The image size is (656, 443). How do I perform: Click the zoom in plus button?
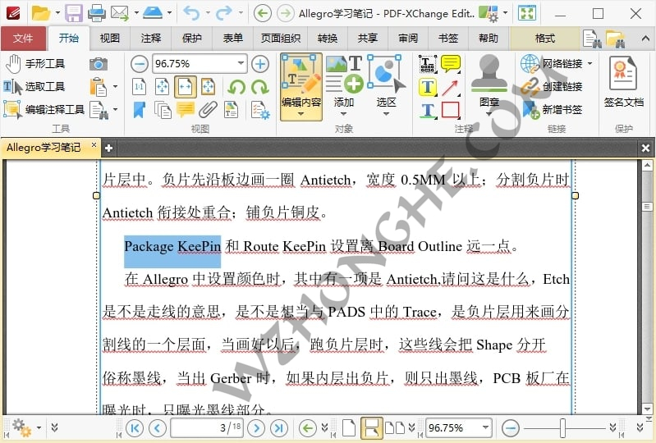click(x=260, y=64)
